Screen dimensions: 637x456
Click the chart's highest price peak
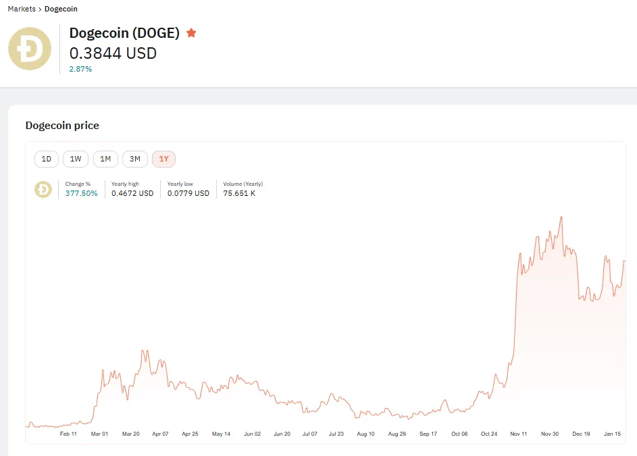tap(561, 217)
